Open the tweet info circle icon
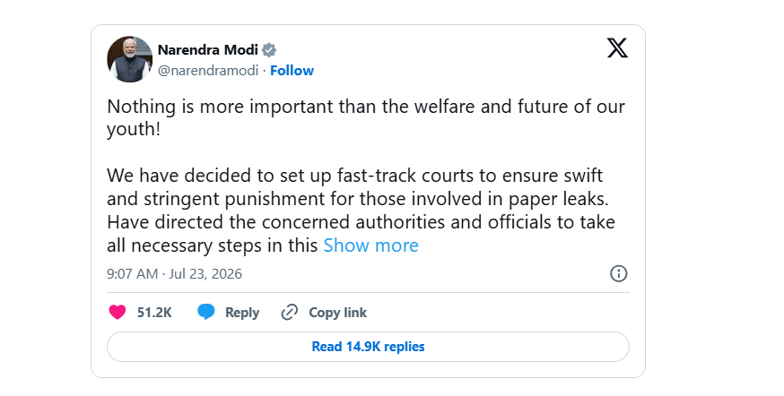The height and width of the screenshot is (396, 784). (619, 273)
